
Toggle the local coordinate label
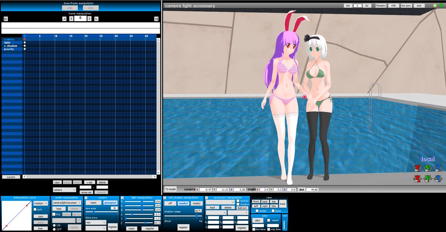(x=428, y=159)
